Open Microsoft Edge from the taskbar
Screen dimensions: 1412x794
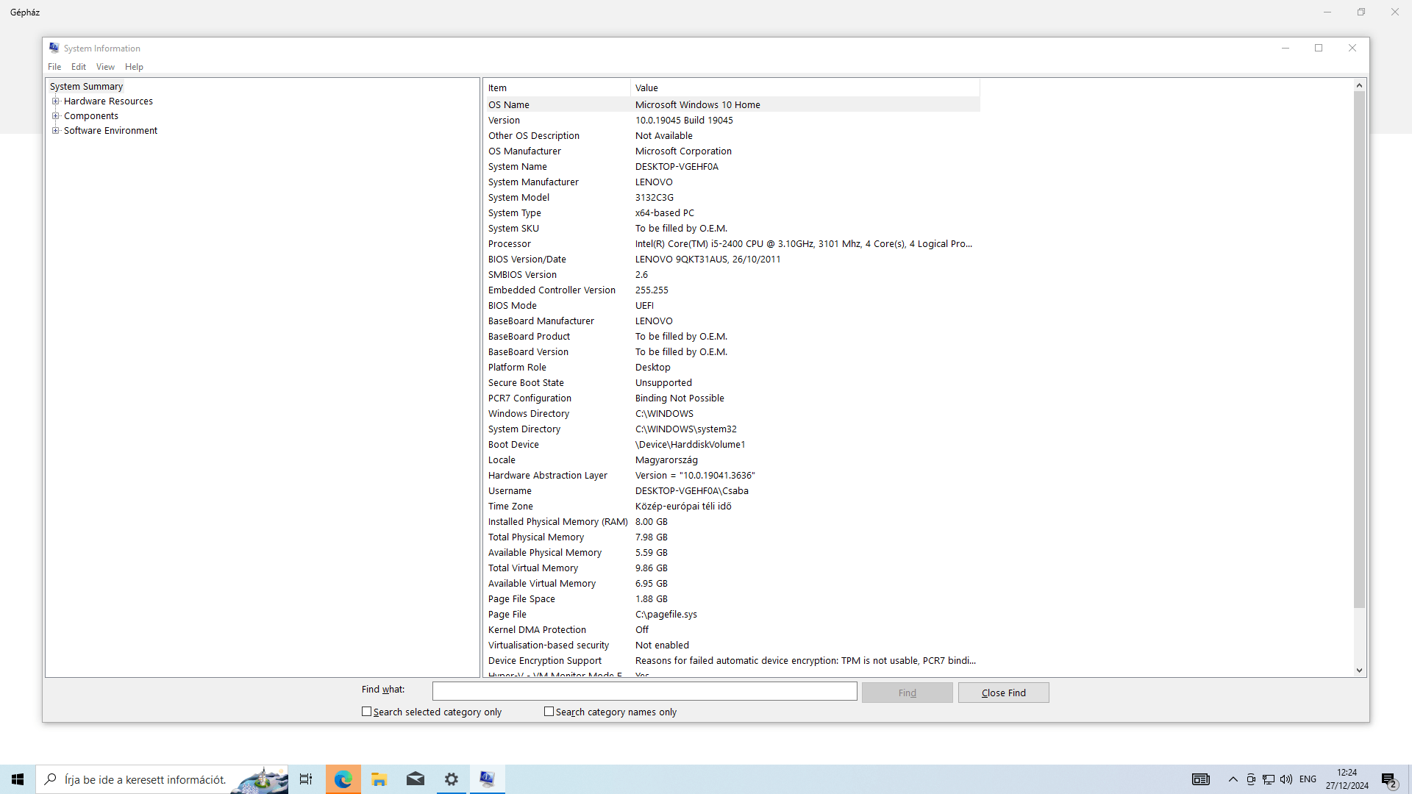[x=343, y=779]
